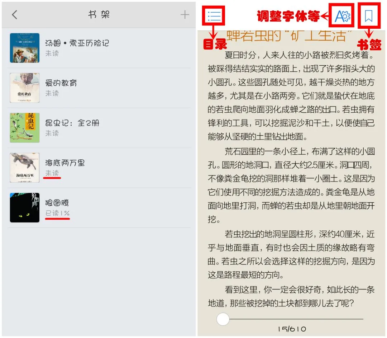Click the 书架 header title
The image size is (387, 338).
point(99,15)
